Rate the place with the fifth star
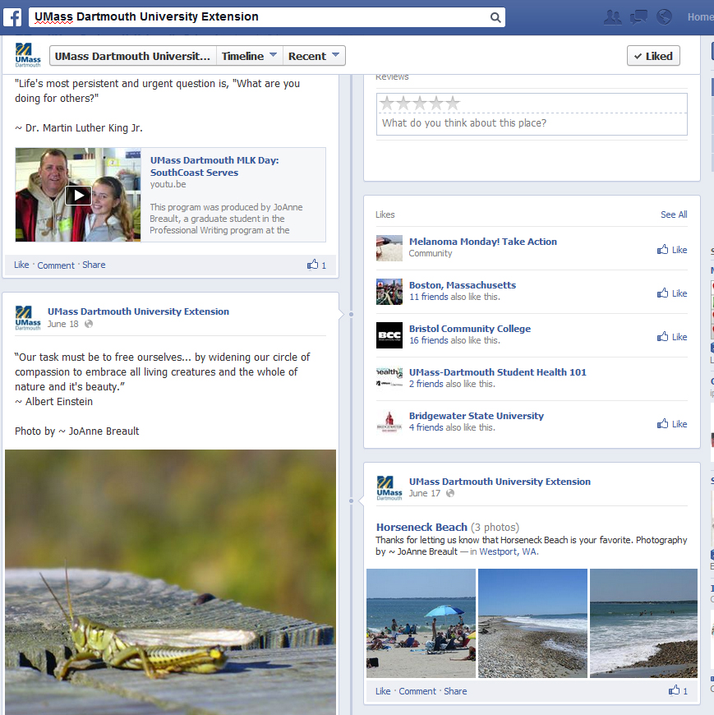The image size is (714, 715). 453,104
